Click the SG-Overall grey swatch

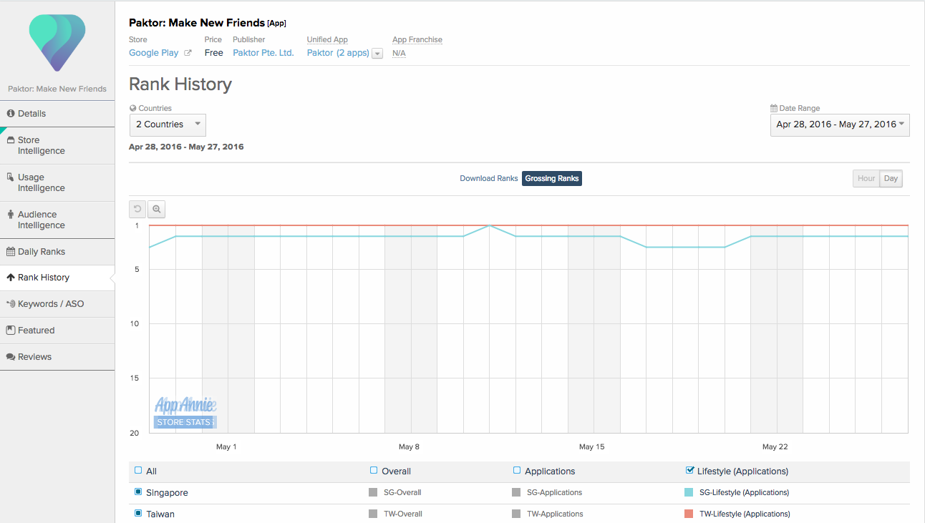point(373,493)
